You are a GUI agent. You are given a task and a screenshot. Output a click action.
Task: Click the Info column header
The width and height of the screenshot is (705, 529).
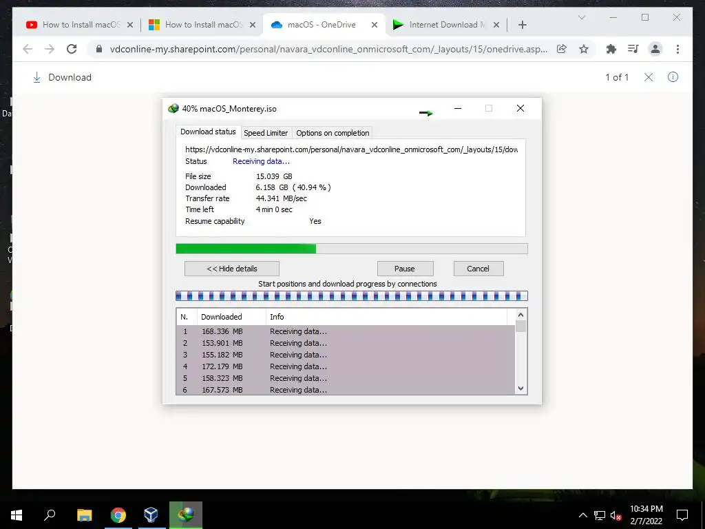coord(387,317)
